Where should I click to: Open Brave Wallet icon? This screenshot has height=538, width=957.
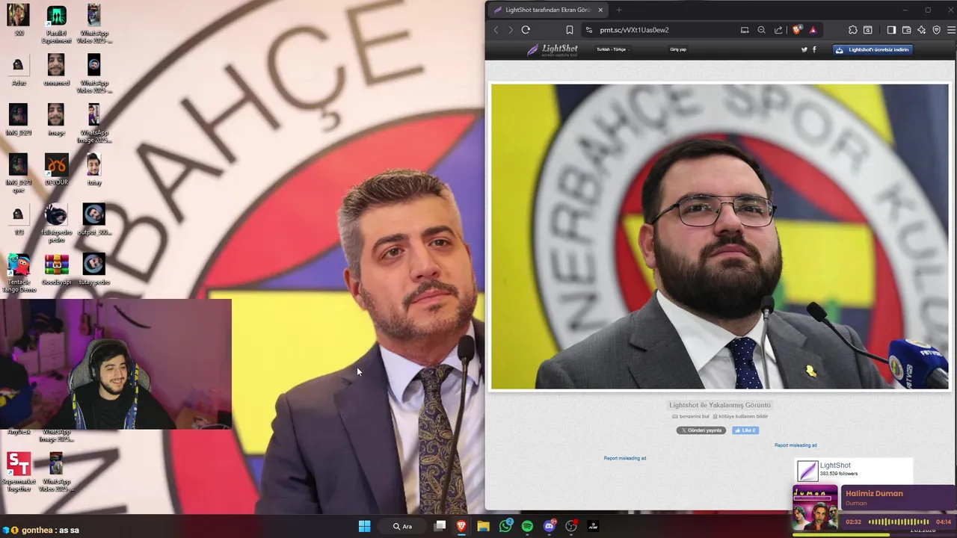906,30
